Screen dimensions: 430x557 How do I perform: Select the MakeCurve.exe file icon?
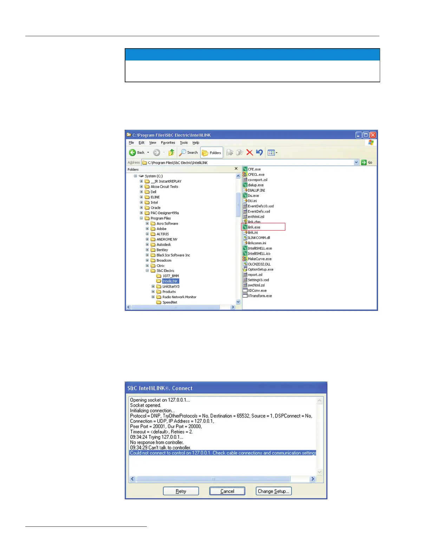[x=245, y=259]
